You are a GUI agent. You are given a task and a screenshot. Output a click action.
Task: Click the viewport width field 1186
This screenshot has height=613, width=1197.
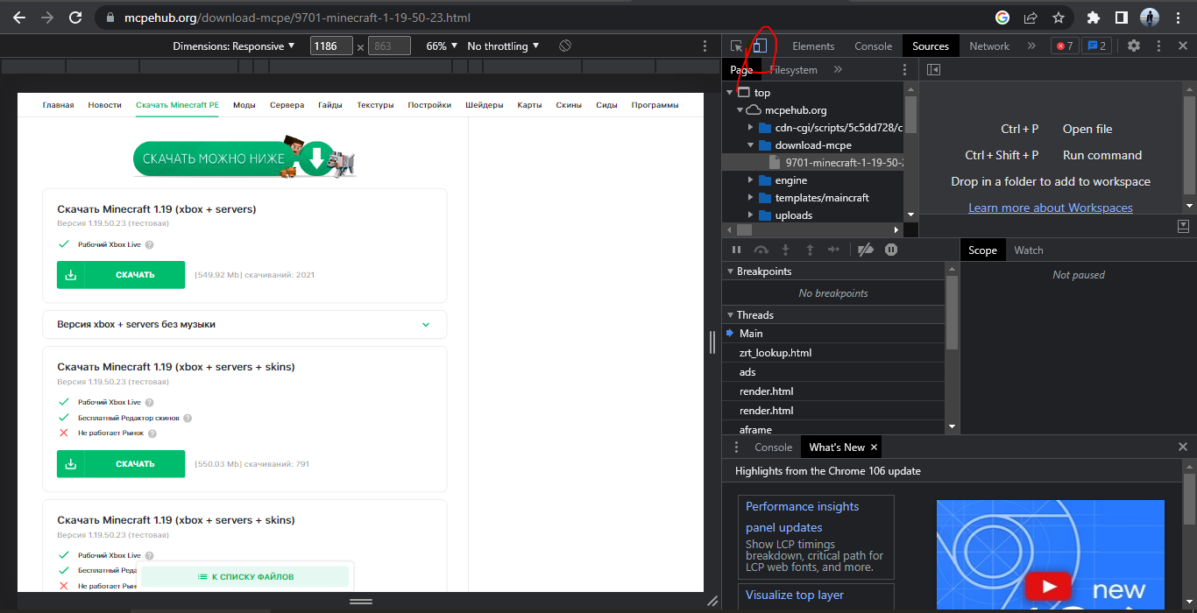(x=331, y=46)
